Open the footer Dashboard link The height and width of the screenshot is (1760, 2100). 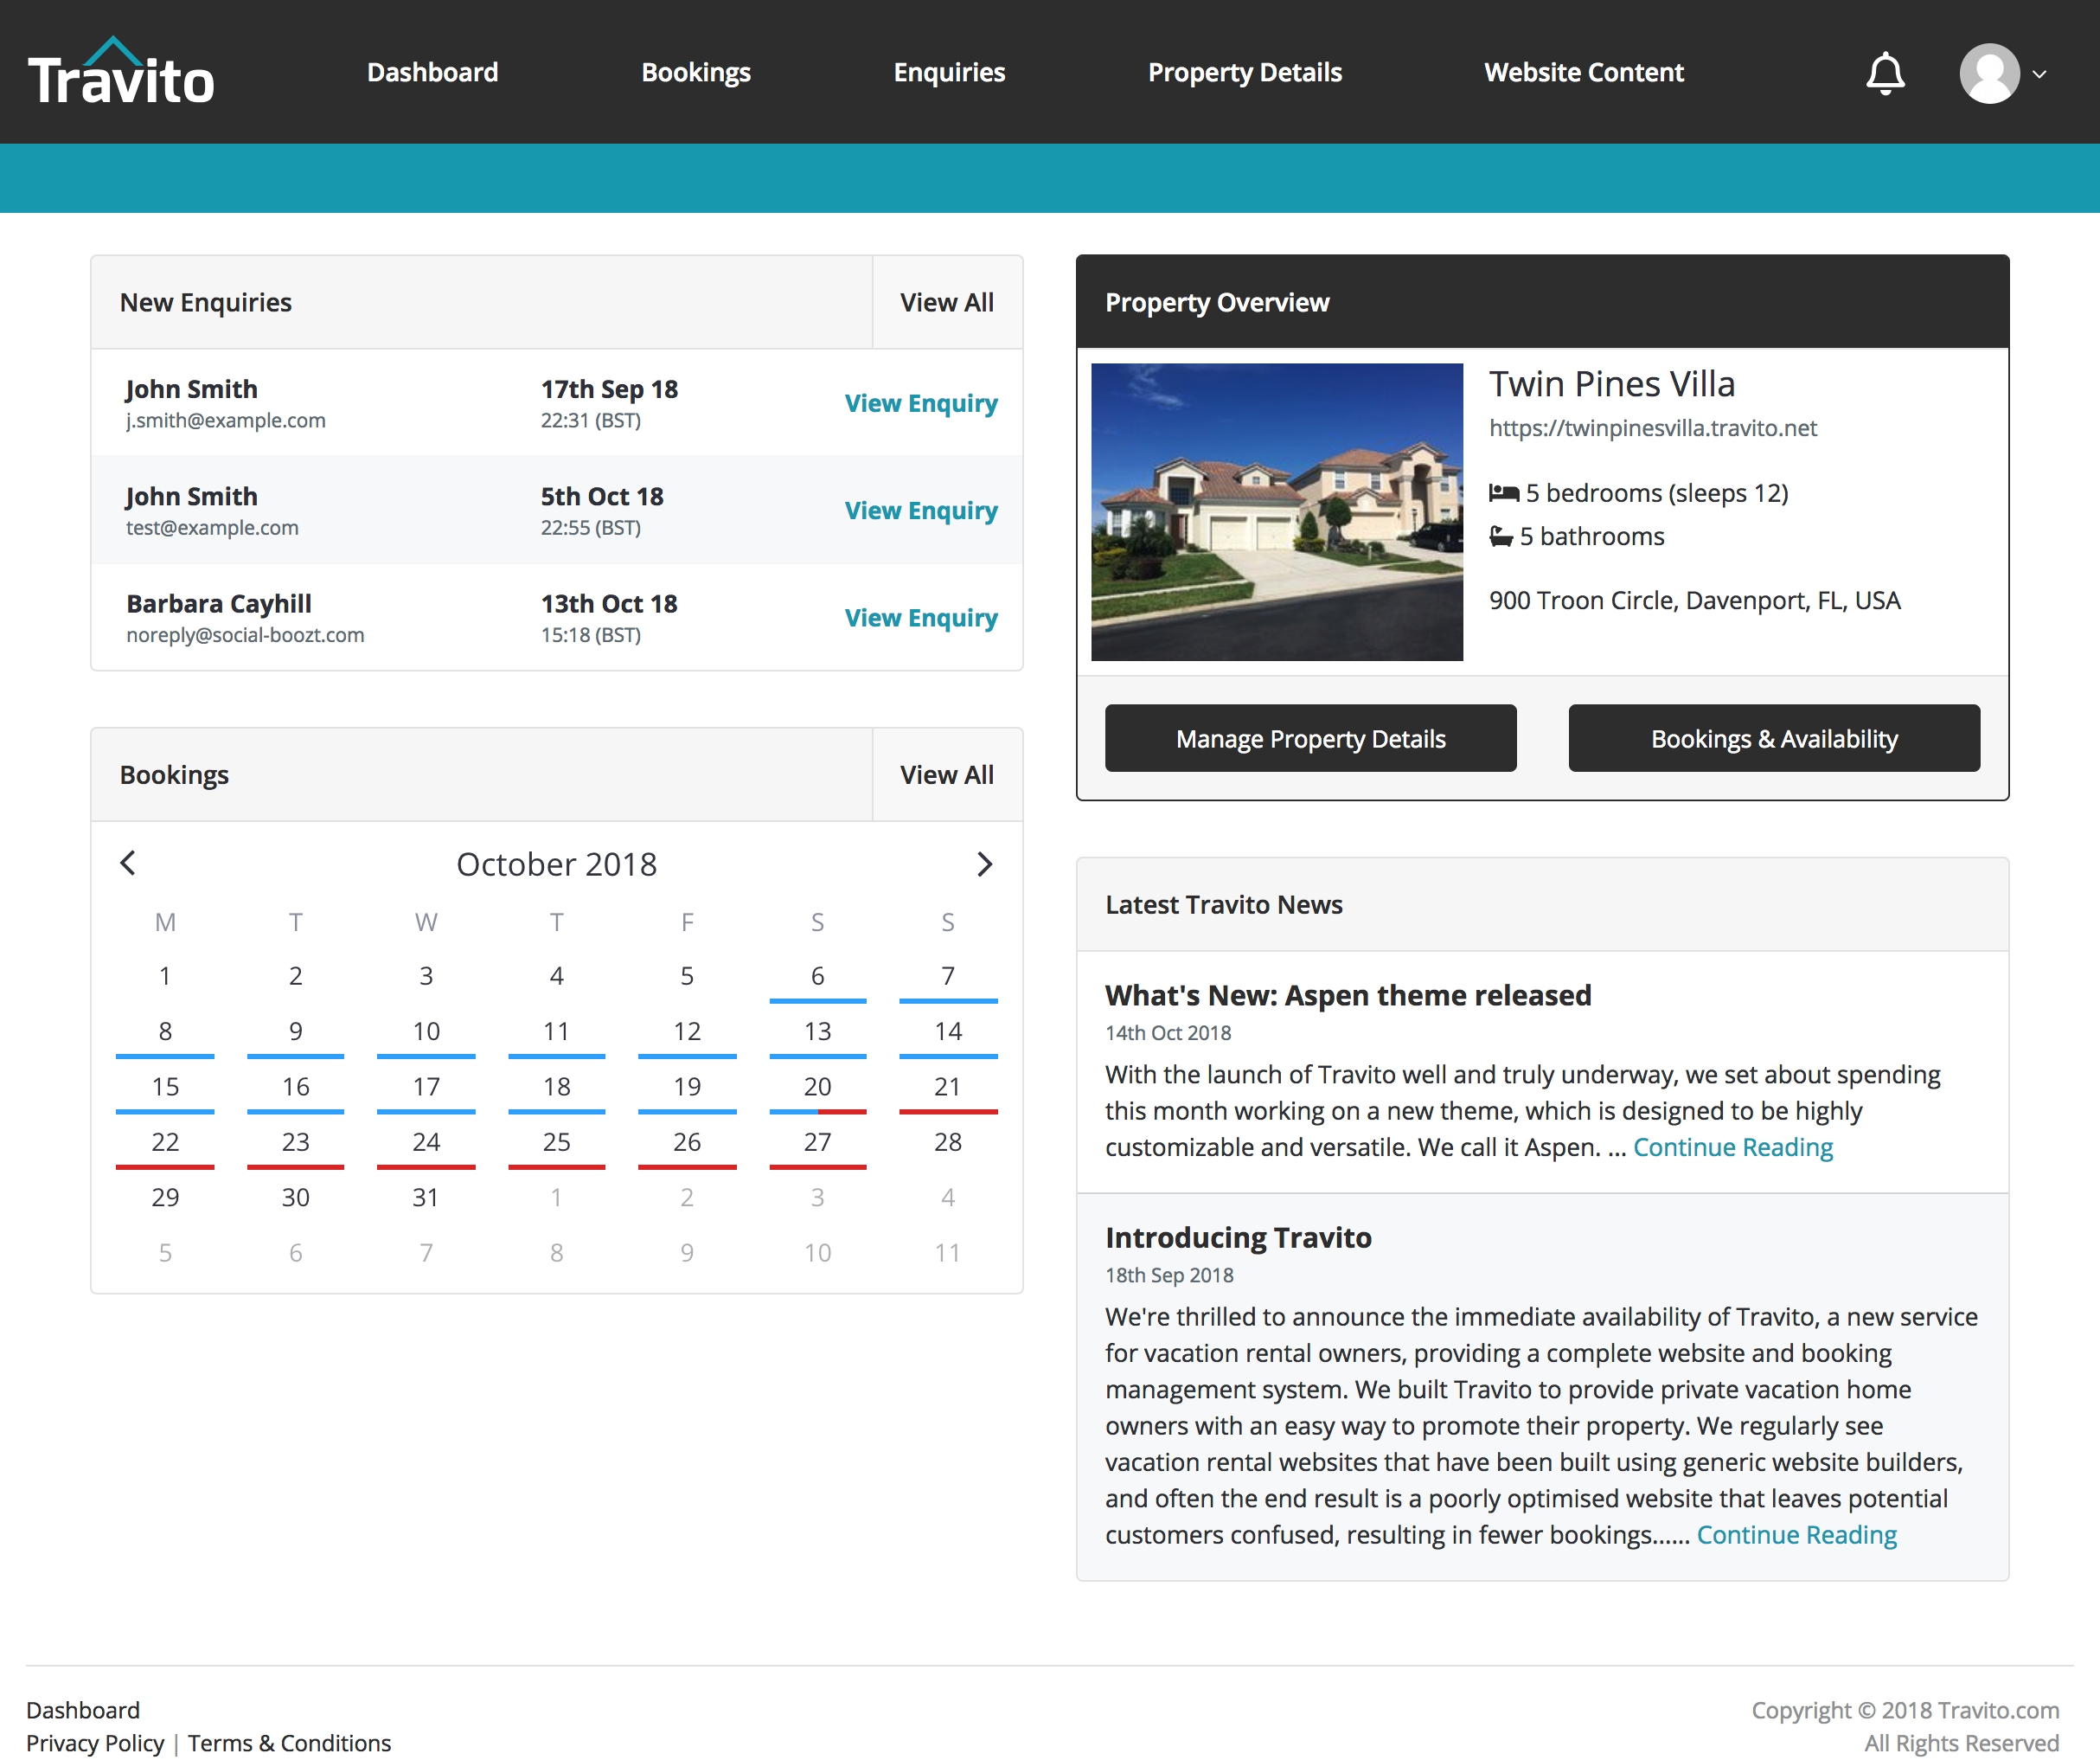[x=83, y=1710]
